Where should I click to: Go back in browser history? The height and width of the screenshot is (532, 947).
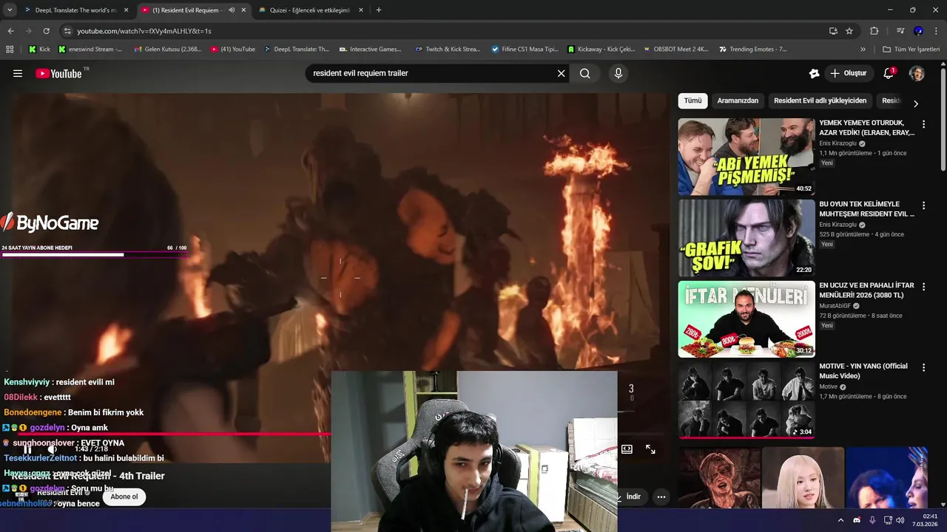pos(10,31)
